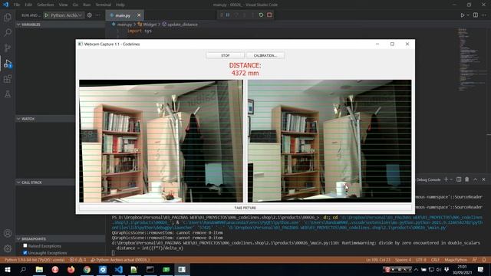Screen dimensions: 491x276
Task: Open the Manage gear in activity bar
Action: click(8, 248)
